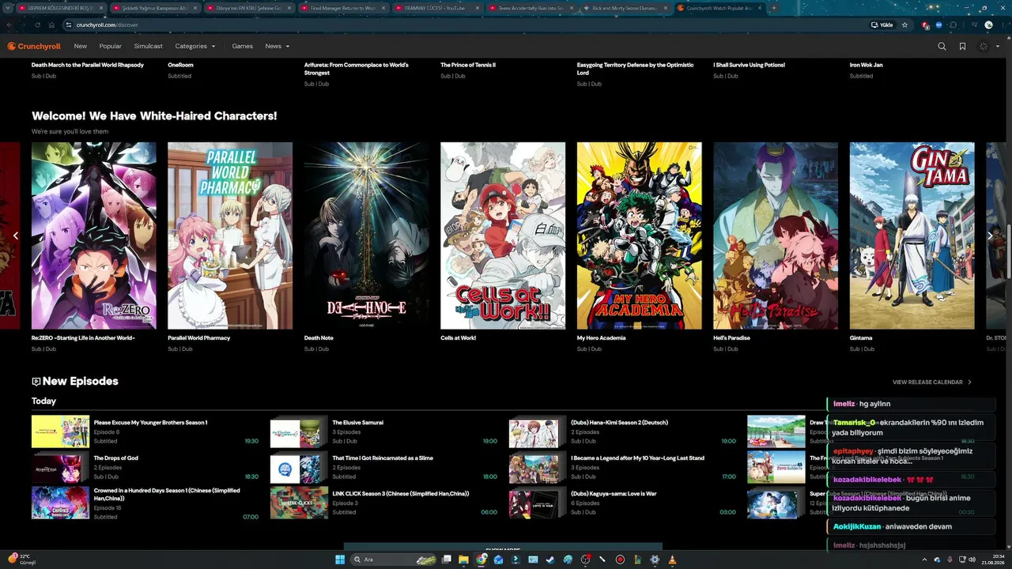Close the Crunchyroll browser tab
This screenshot has height=569, width=1012.
coord(759,8)
